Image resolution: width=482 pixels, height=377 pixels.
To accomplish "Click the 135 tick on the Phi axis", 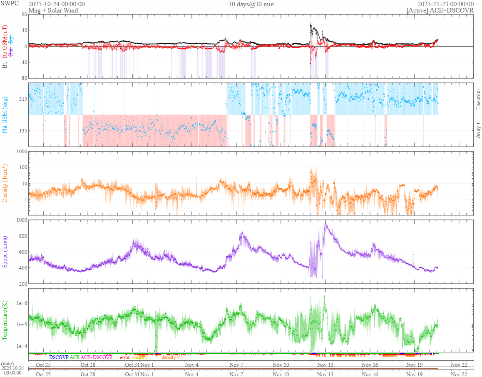I will [x=23, y=130].
